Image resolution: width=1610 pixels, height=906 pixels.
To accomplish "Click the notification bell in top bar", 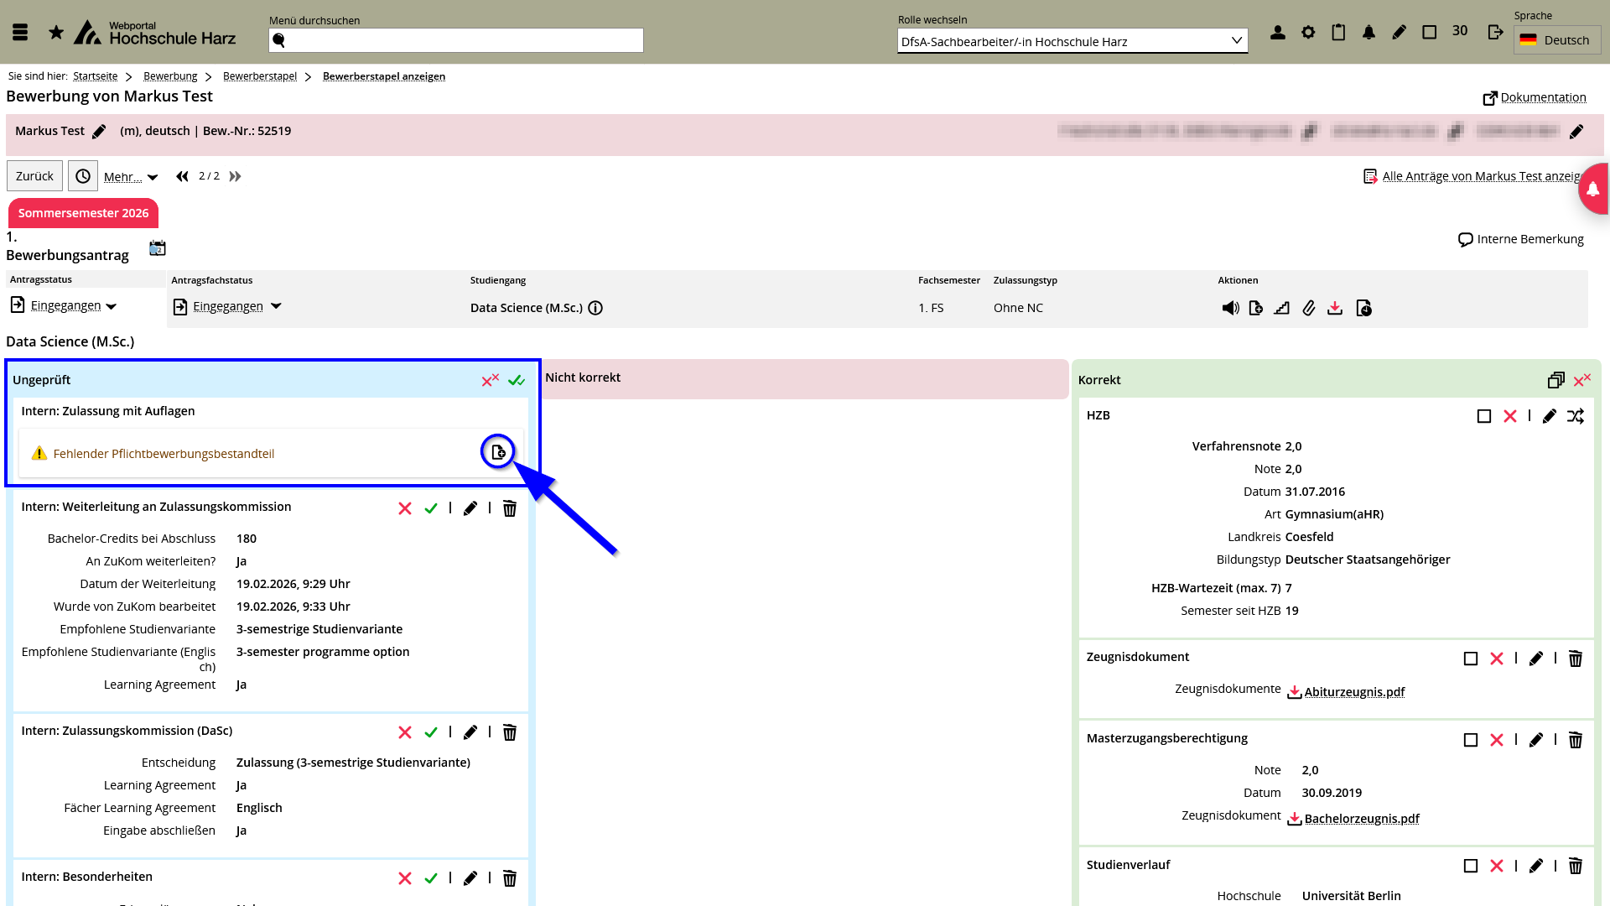I will (x=1368, y=33).
